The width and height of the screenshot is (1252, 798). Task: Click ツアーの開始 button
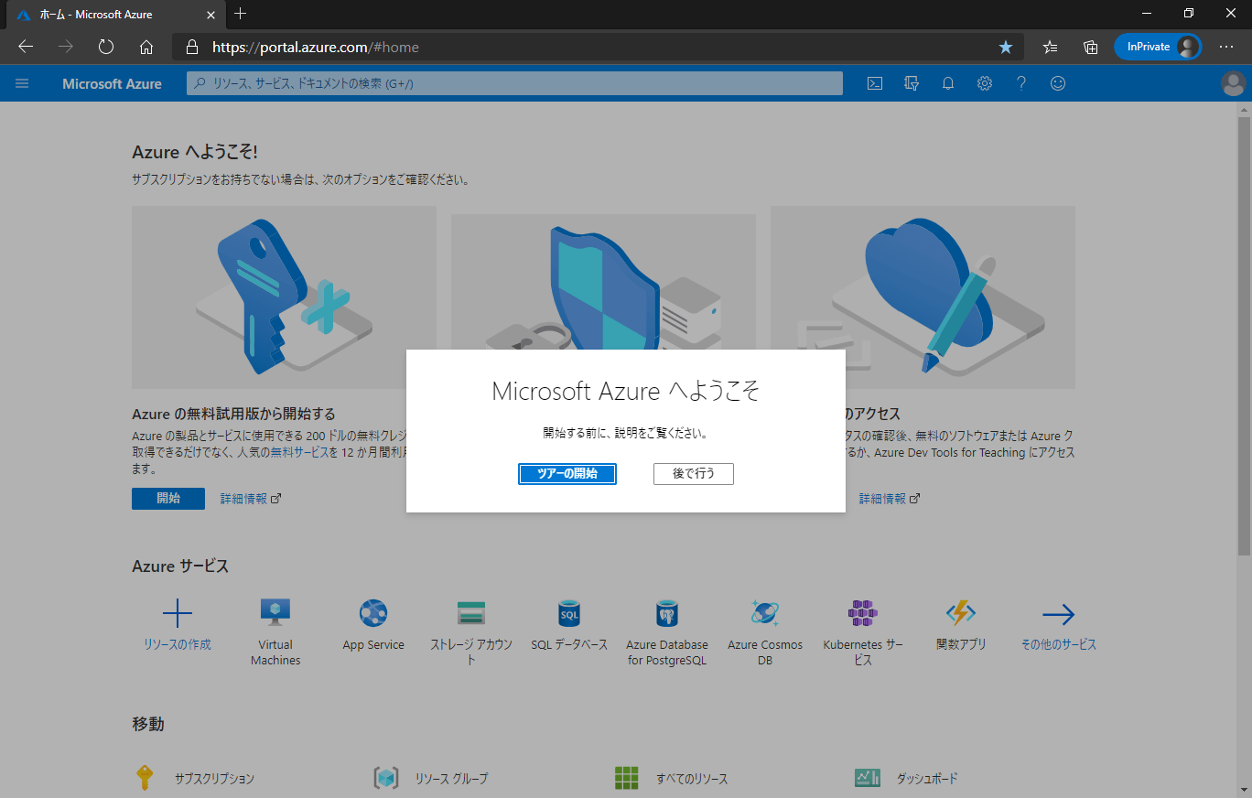pos(567,474)
